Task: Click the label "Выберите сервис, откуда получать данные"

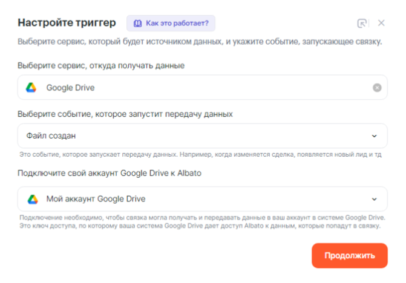Action: tap(101, 65)
